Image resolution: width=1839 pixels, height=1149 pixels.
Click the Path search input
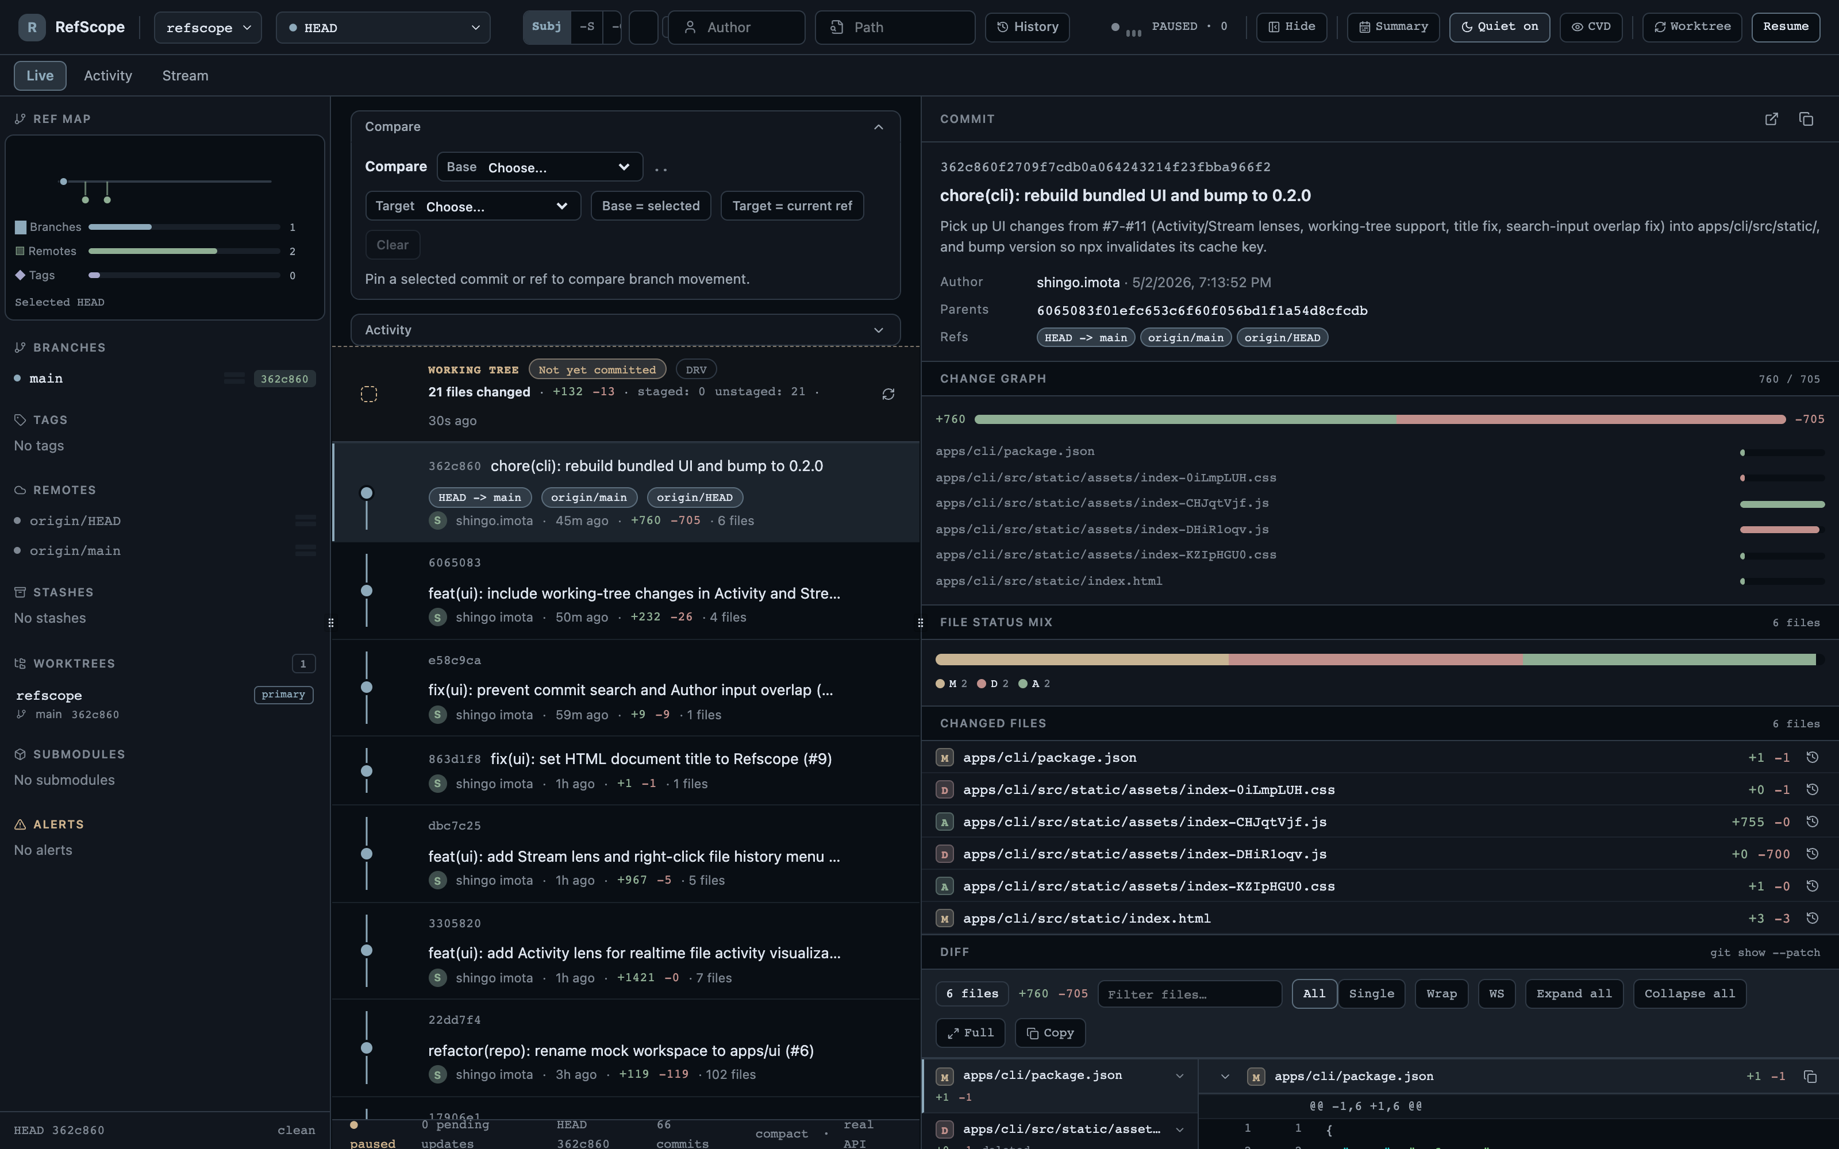coord(895,28)
